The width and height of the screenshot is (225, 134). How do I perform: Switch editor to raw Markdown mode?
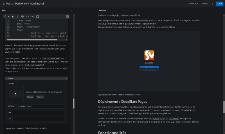click(x=67, y=17)
